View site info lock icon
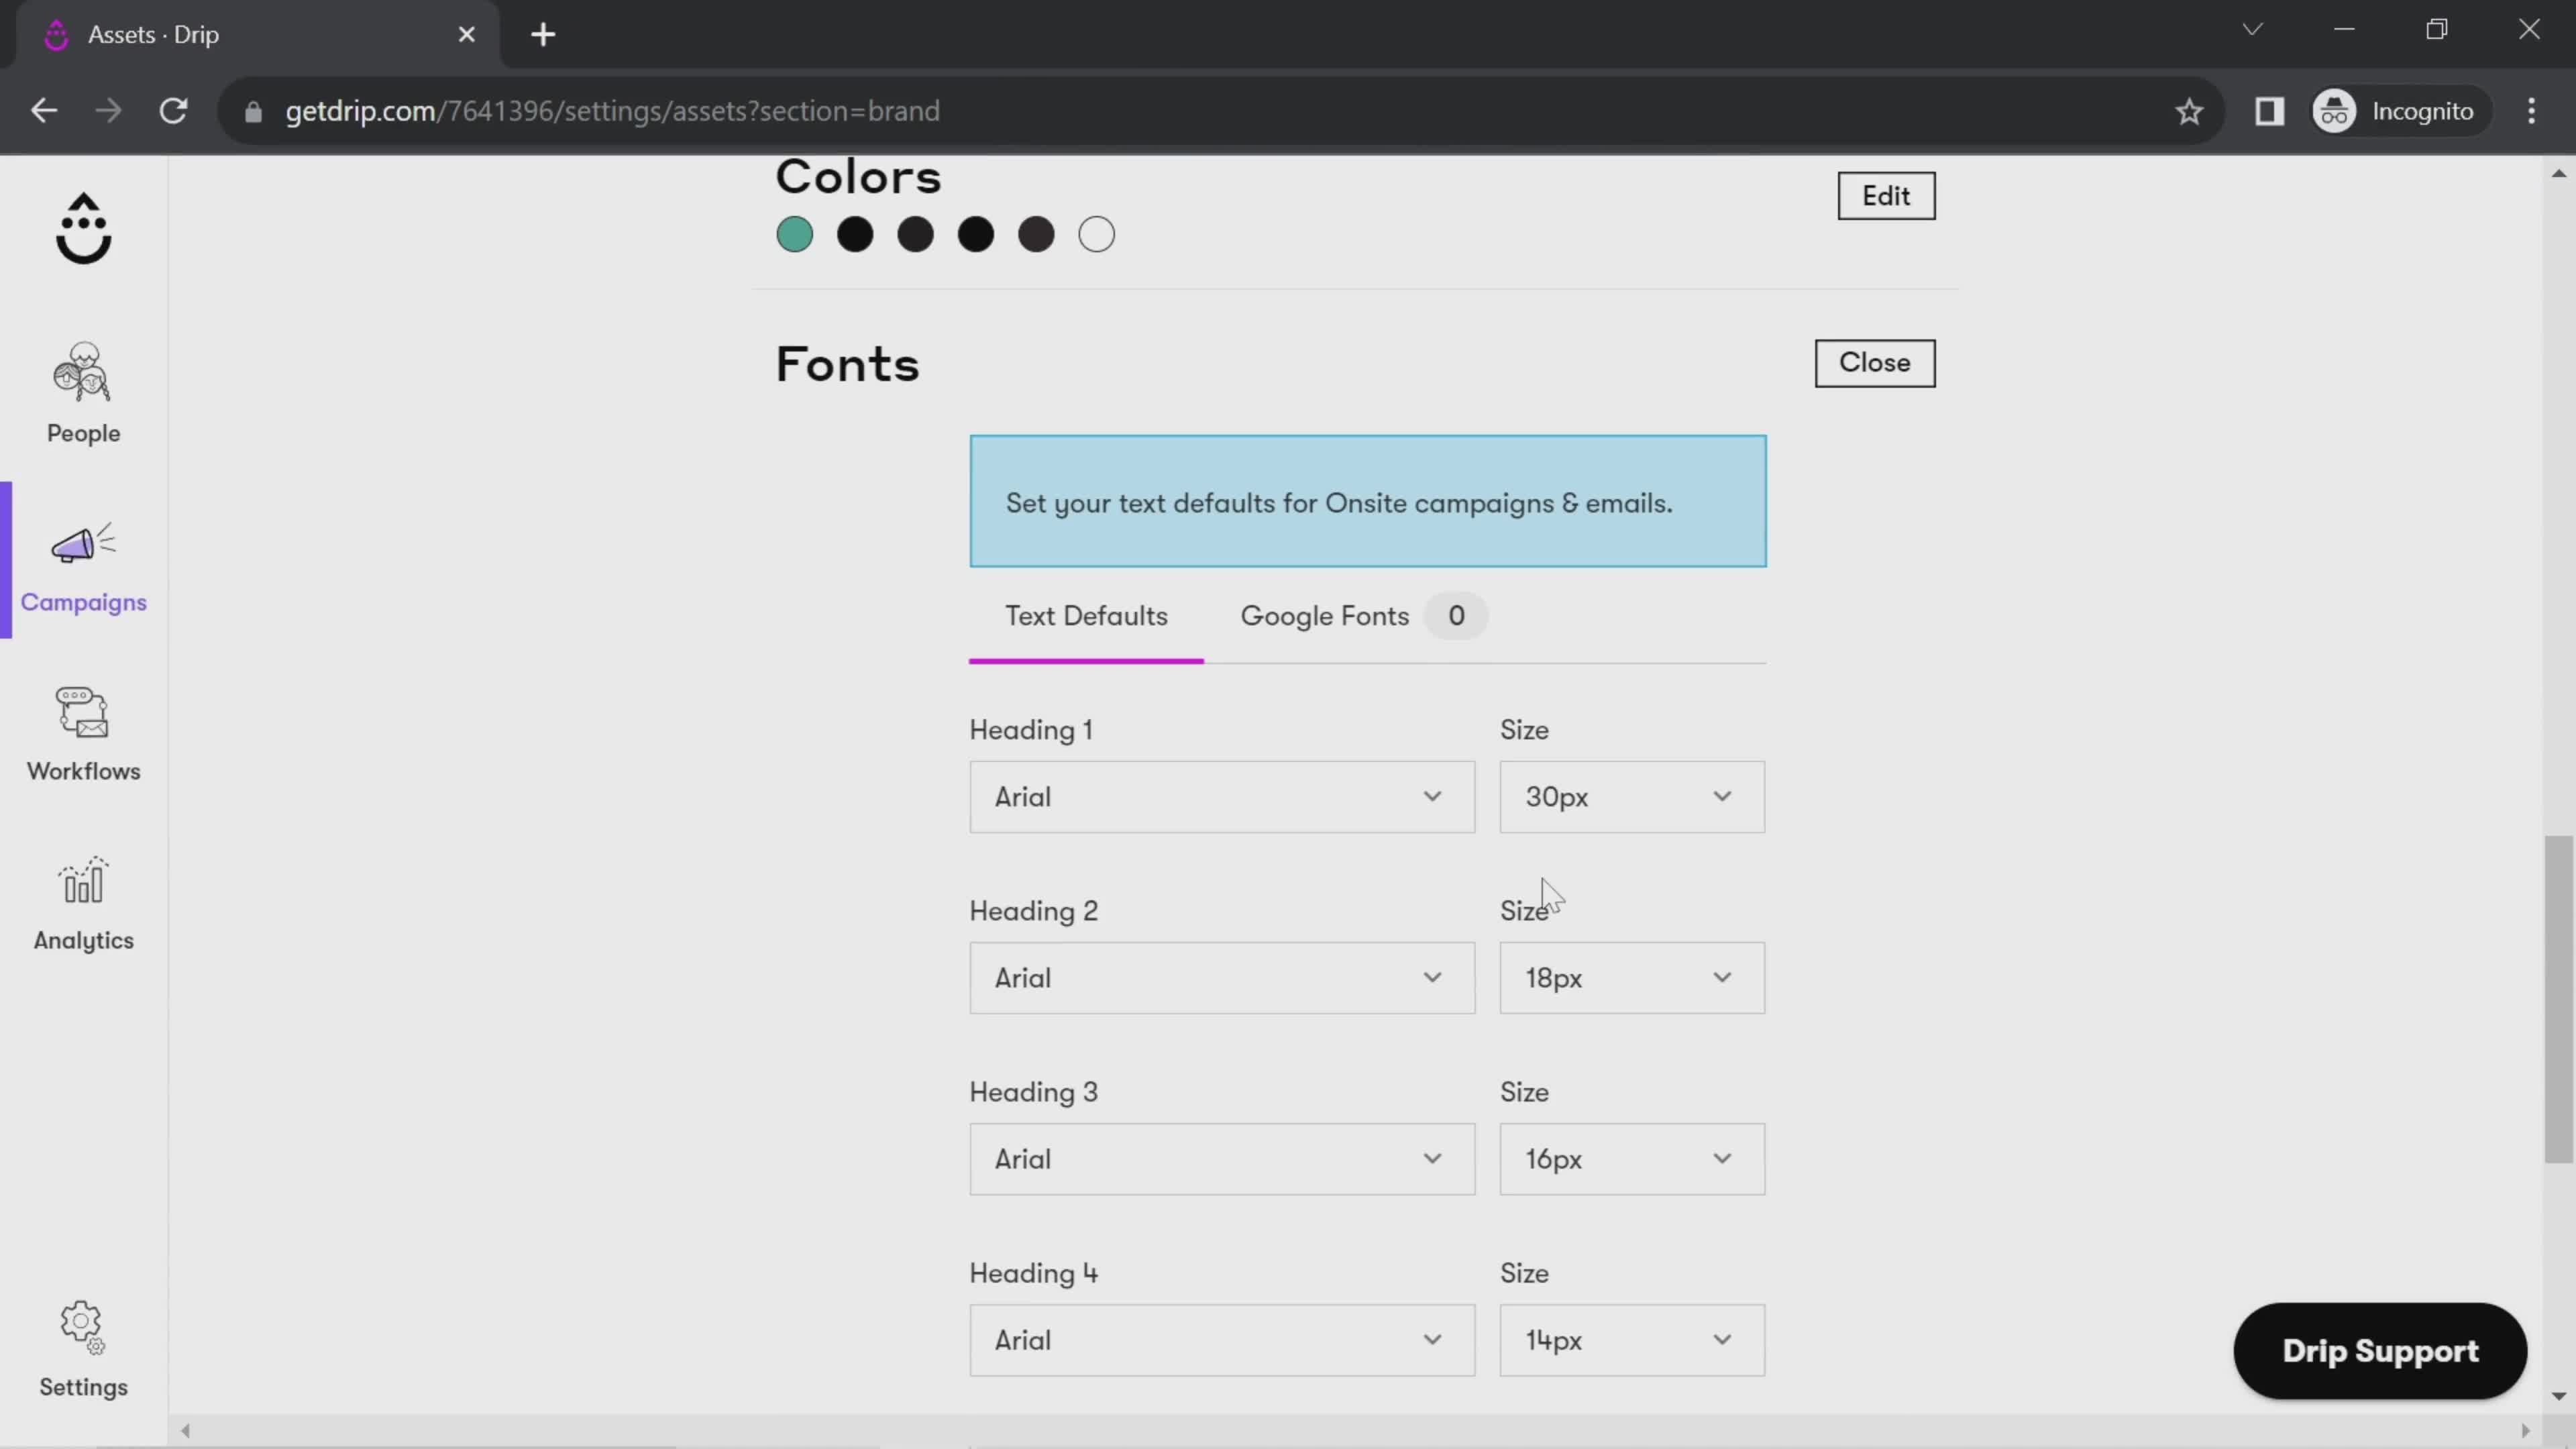Screen dimensions: 2576x1449 (253, 112)
